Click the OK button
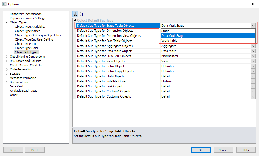260x157 pixels. point(200,150)
